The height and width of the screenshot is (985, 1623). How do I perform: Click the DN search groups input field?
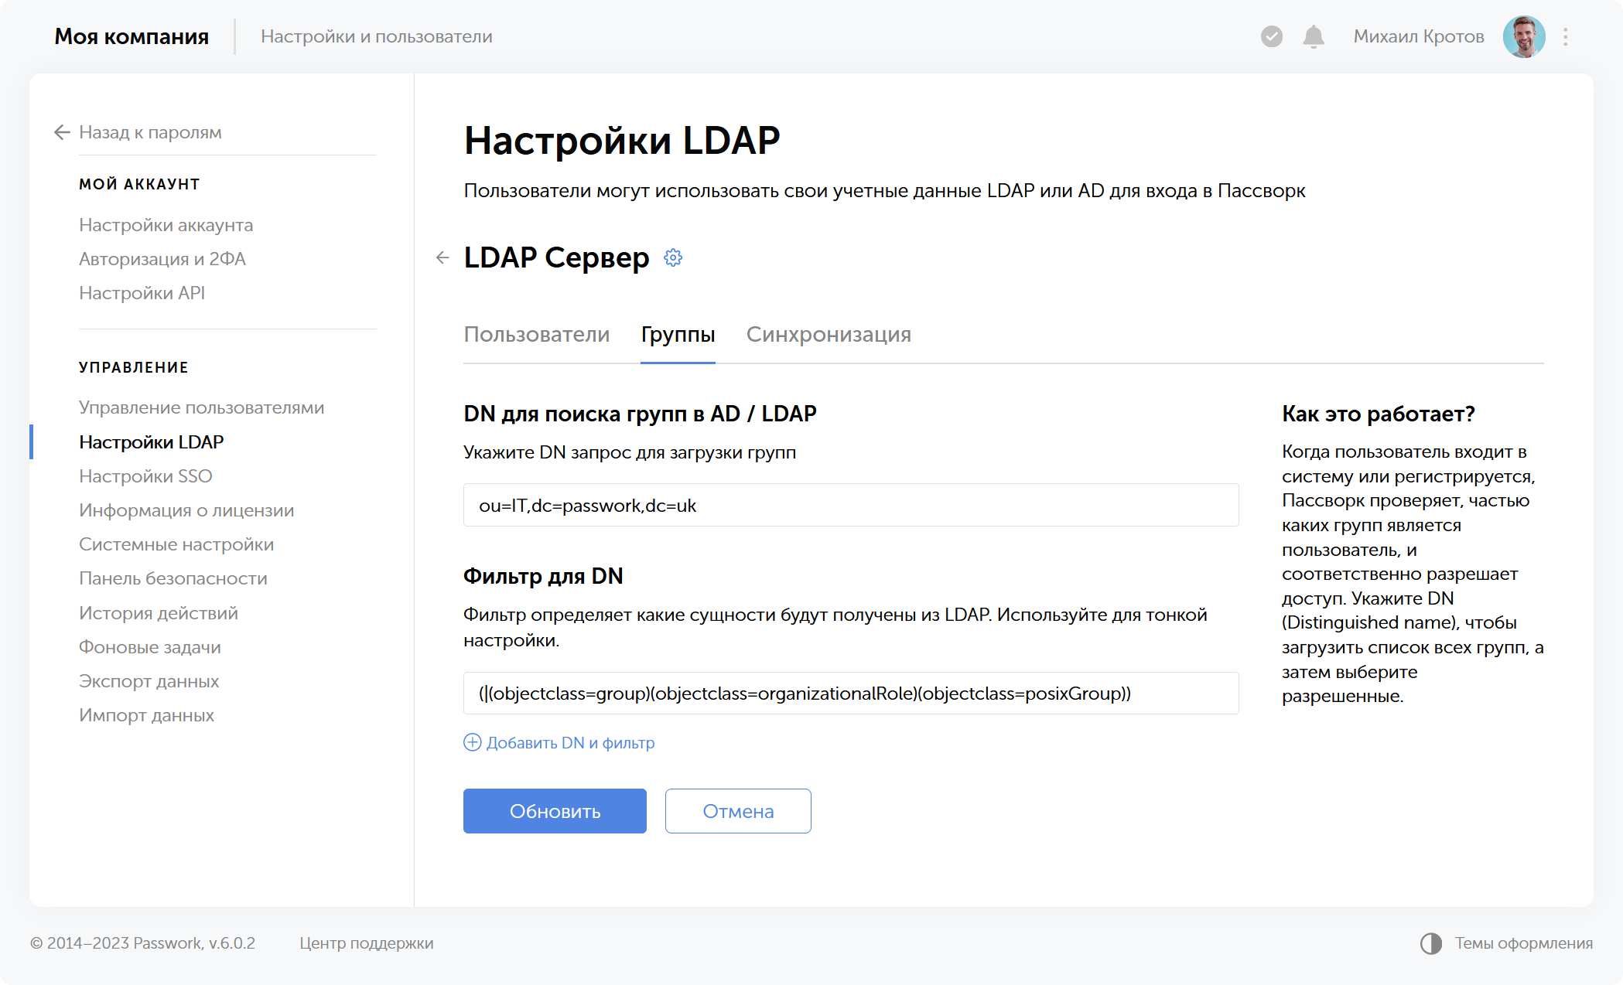click(850, 505)
